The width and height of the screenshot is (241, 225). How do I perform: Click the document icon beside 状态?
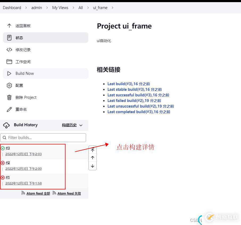[9, 38]
